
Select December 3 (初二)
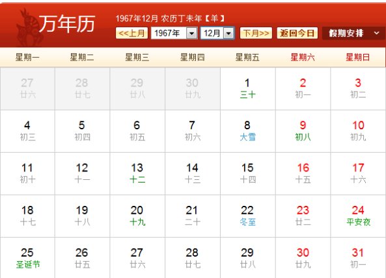(x=358, y=88)
